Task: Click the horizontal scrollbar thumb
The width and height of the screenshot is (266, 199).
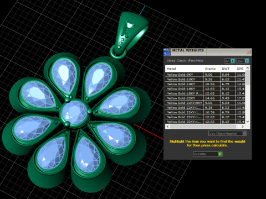Action: point(203,127)
